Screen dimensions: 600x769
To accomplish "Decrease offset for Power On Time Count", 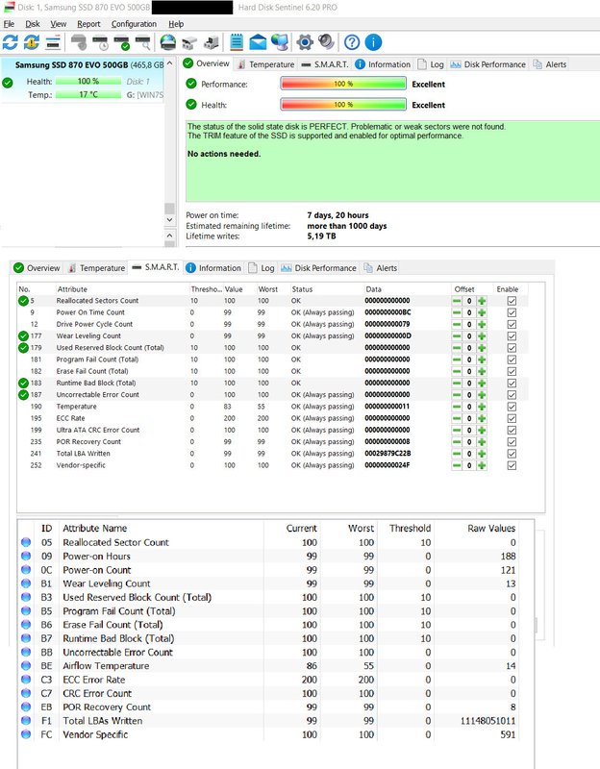I will pyautogui.click(x=457, y=312).
